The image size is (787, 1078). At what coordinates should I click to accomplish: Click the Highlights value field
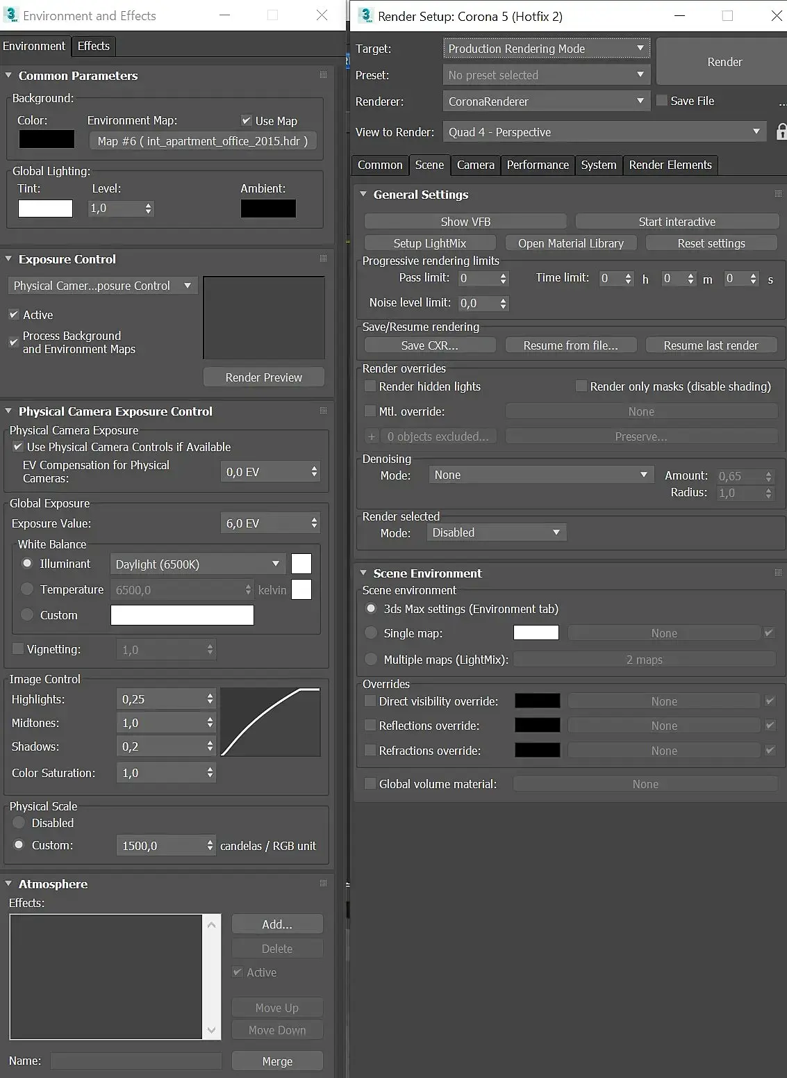pyautogui.click(x=160, y=699)
